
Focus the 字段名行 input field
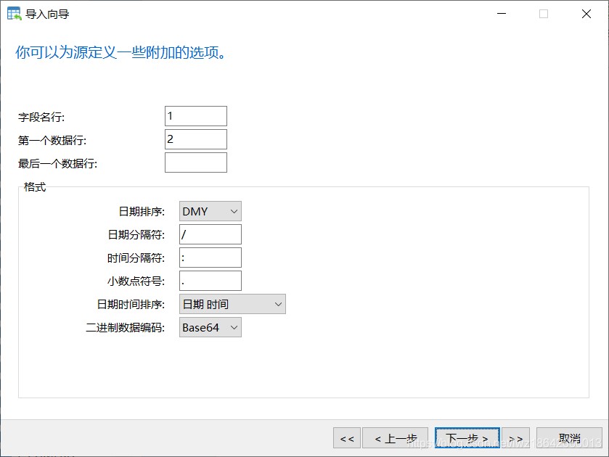coord(196,116)
